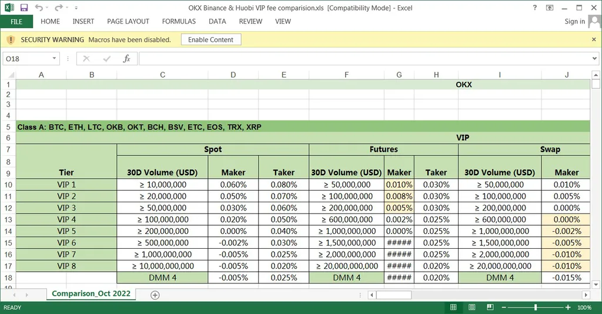Click Ribbon Display Options icon
Screen dimensions: 602x314
tap(550, 8)
